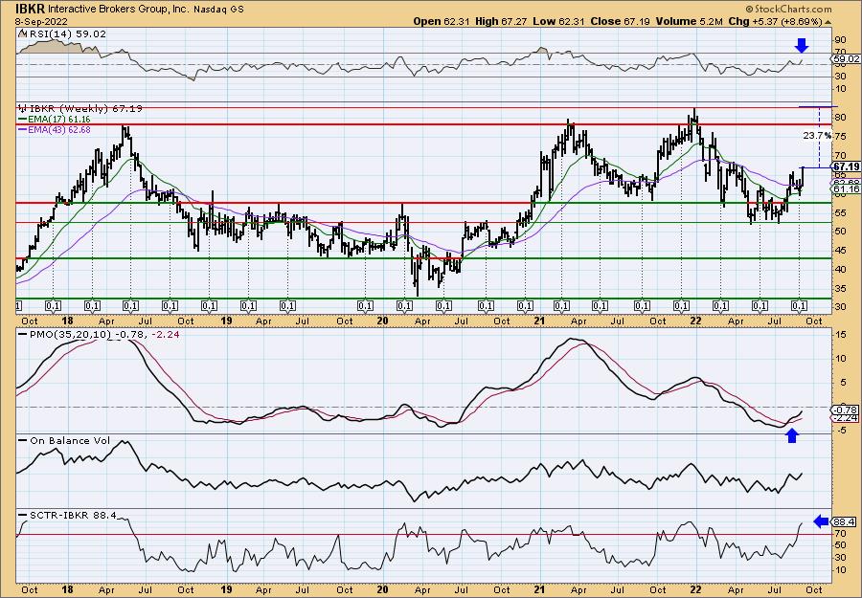
Task: Click the purple EMA(43) legend line swatch
Action: 22,130
